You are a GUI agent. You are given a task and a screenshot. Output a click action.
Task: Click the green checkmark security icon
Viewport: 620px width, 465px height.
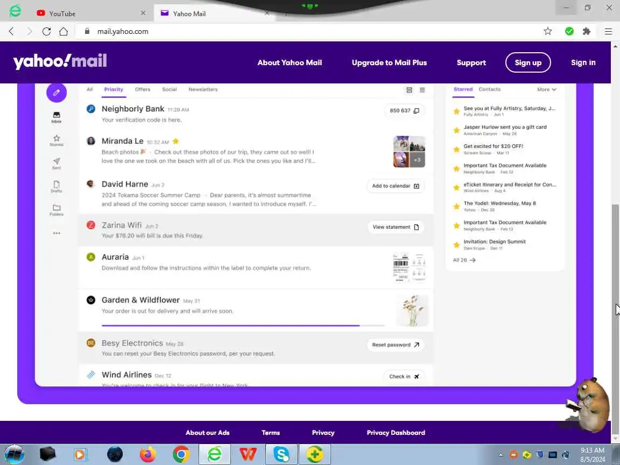569,31
